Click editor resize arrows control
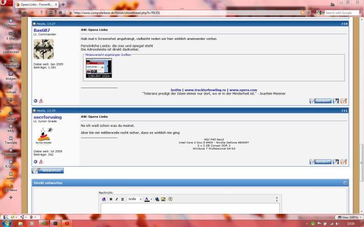Image resolution: width=364 pixels, height=227 pixels. click(276, 199)
